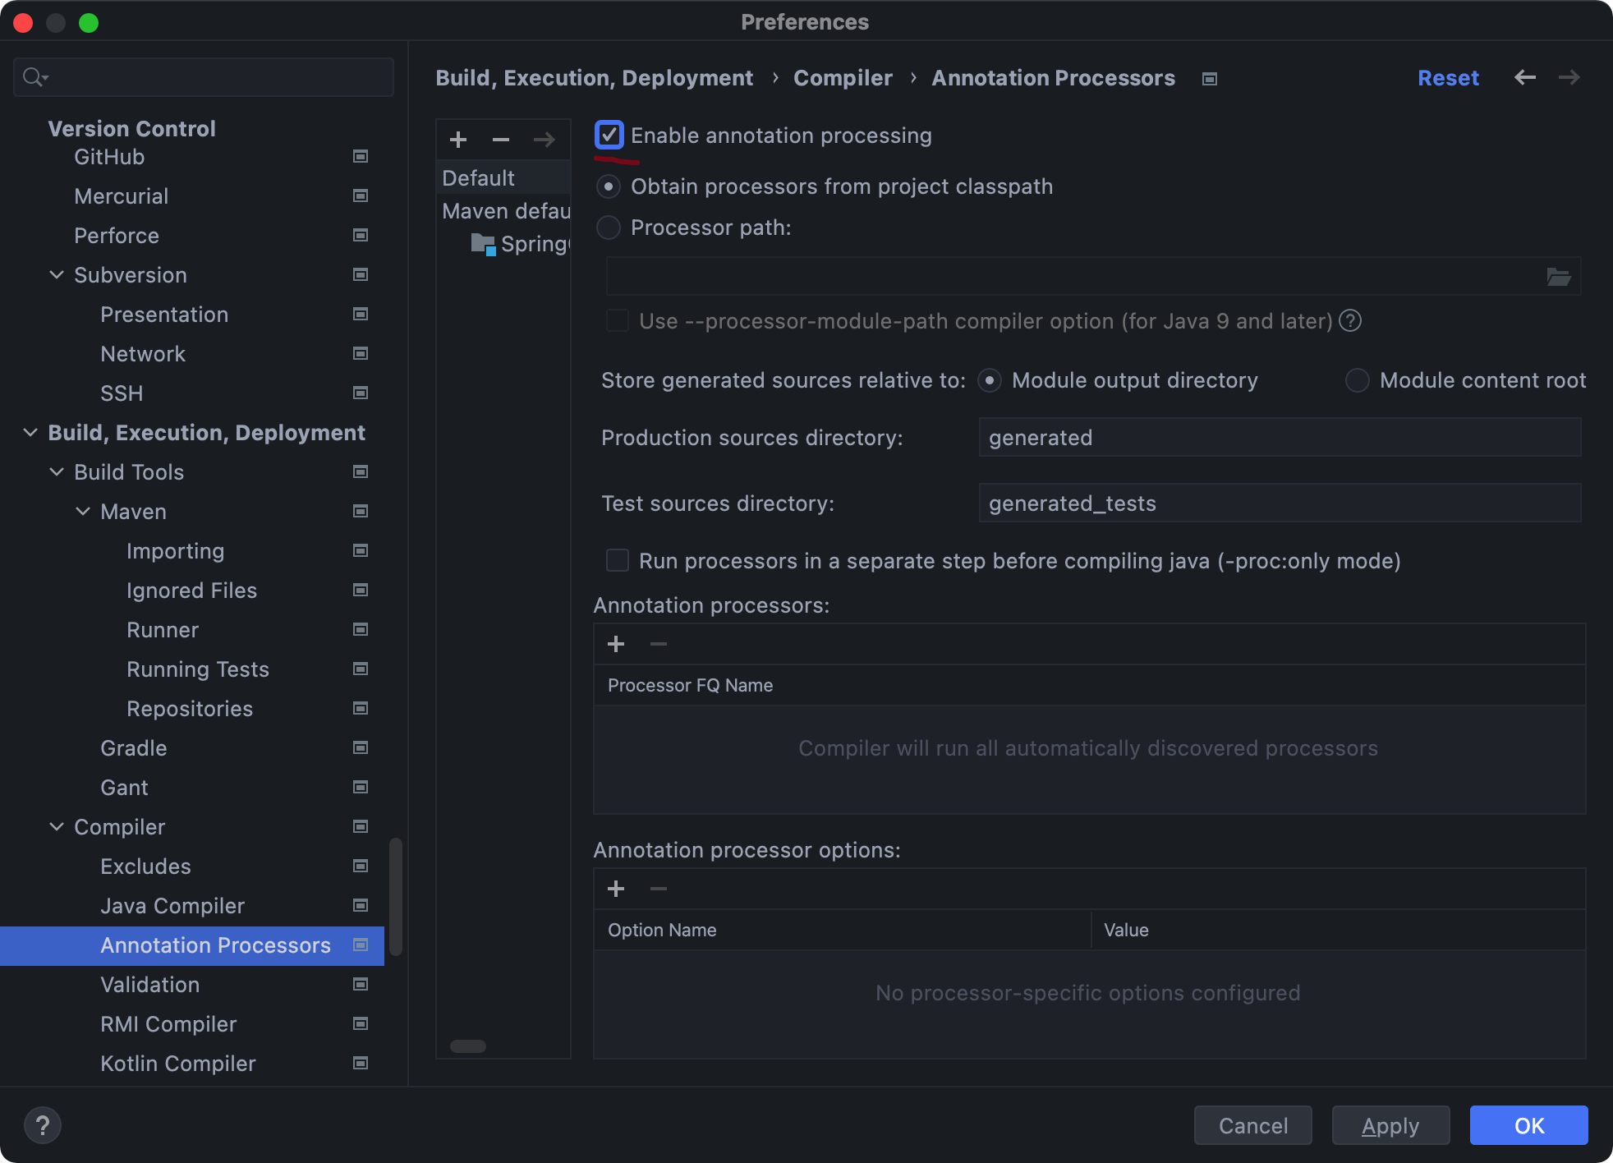Add a processor FQ name entry

(616, 644)
